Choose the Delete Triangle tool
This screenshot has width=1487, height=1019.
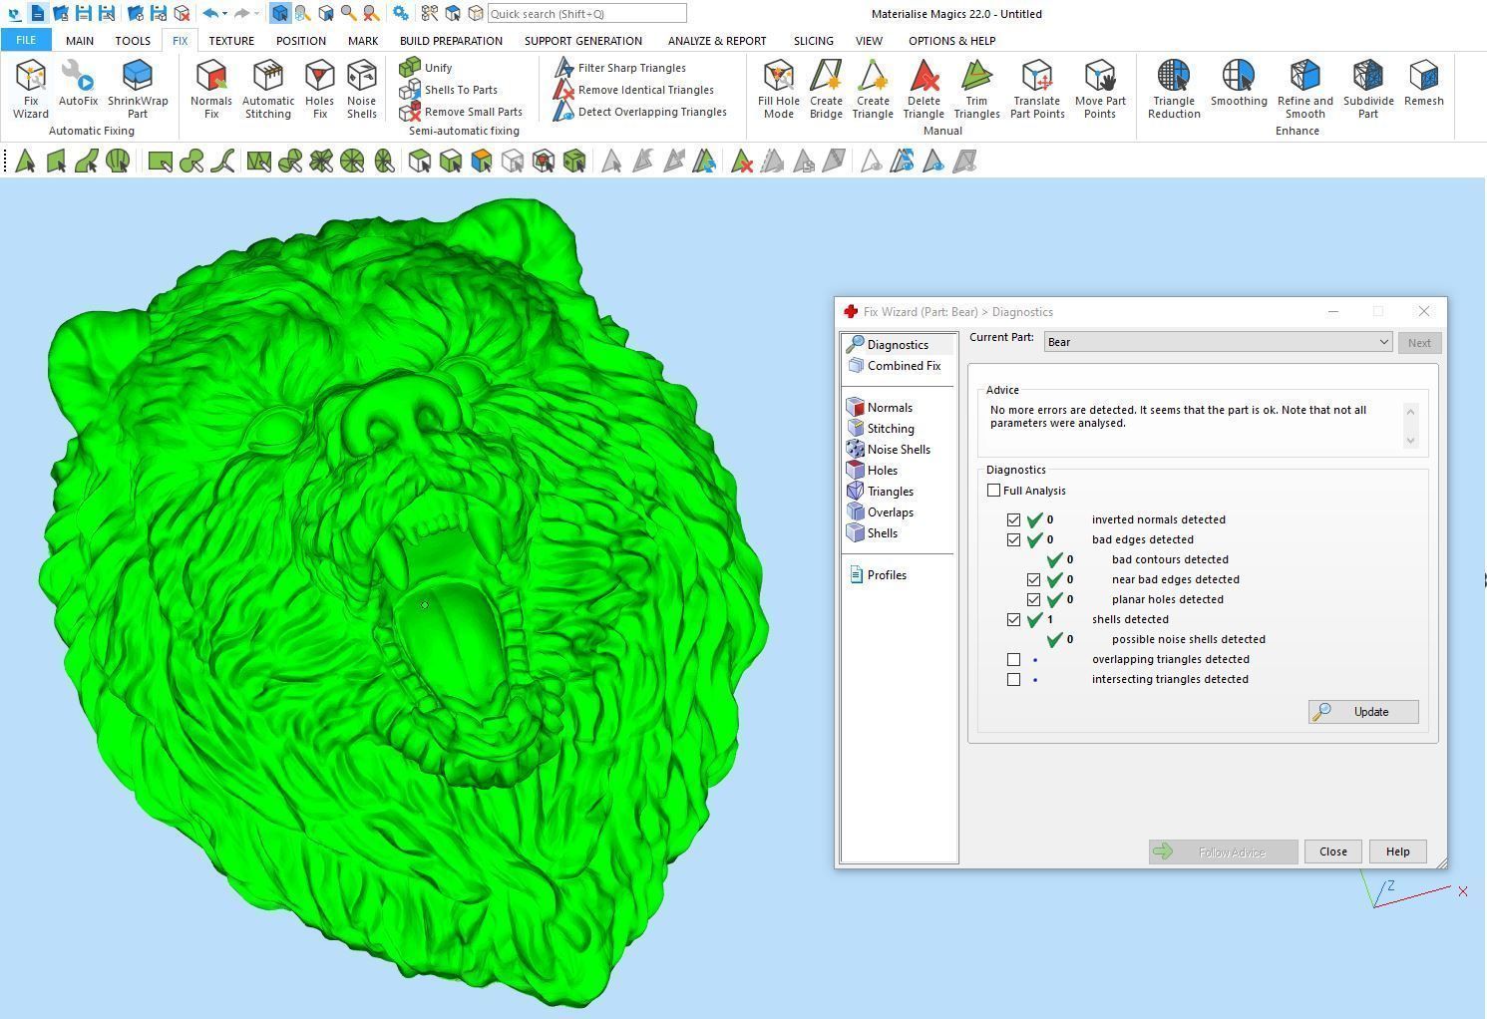click(924, 89)
